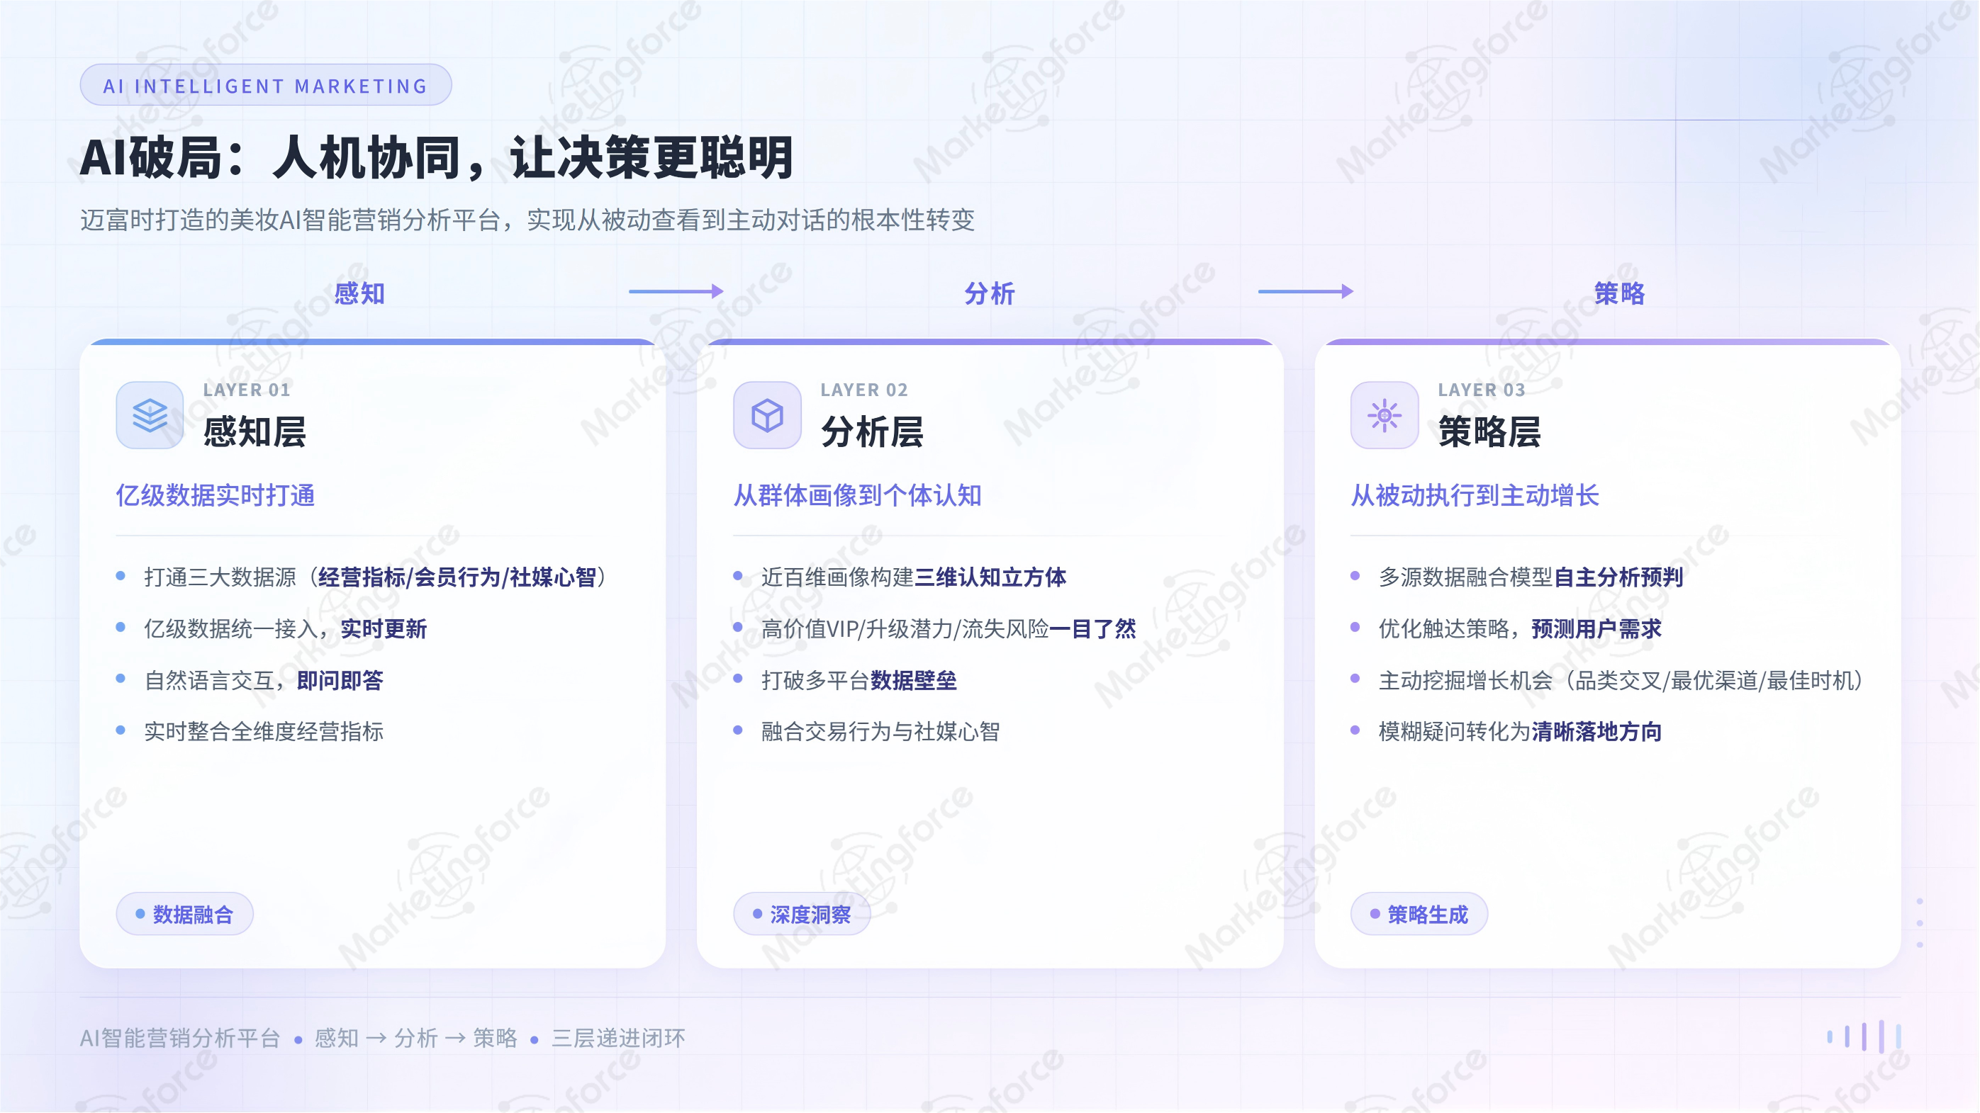1980x1113 pixels.
Task: Click the arrow between 感知 and 分析
Action: tap(676, 292)
